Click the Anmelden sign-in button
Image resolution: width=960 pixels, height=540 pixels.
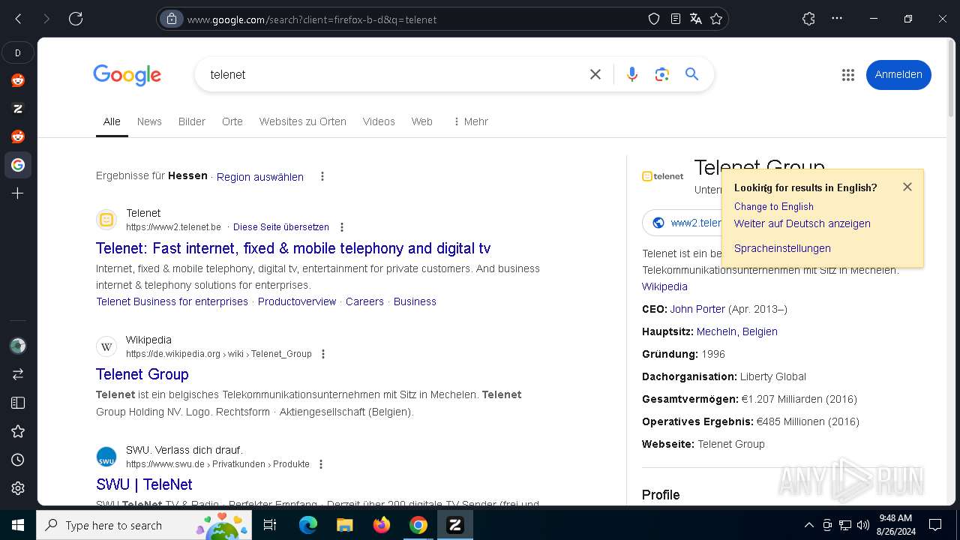(898, 74)
